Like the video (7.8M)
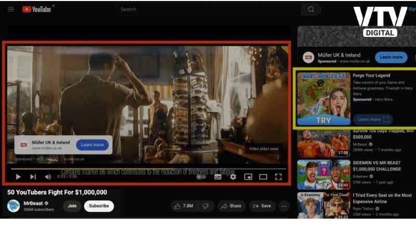 pyautogui.click(x=184, y=206)
